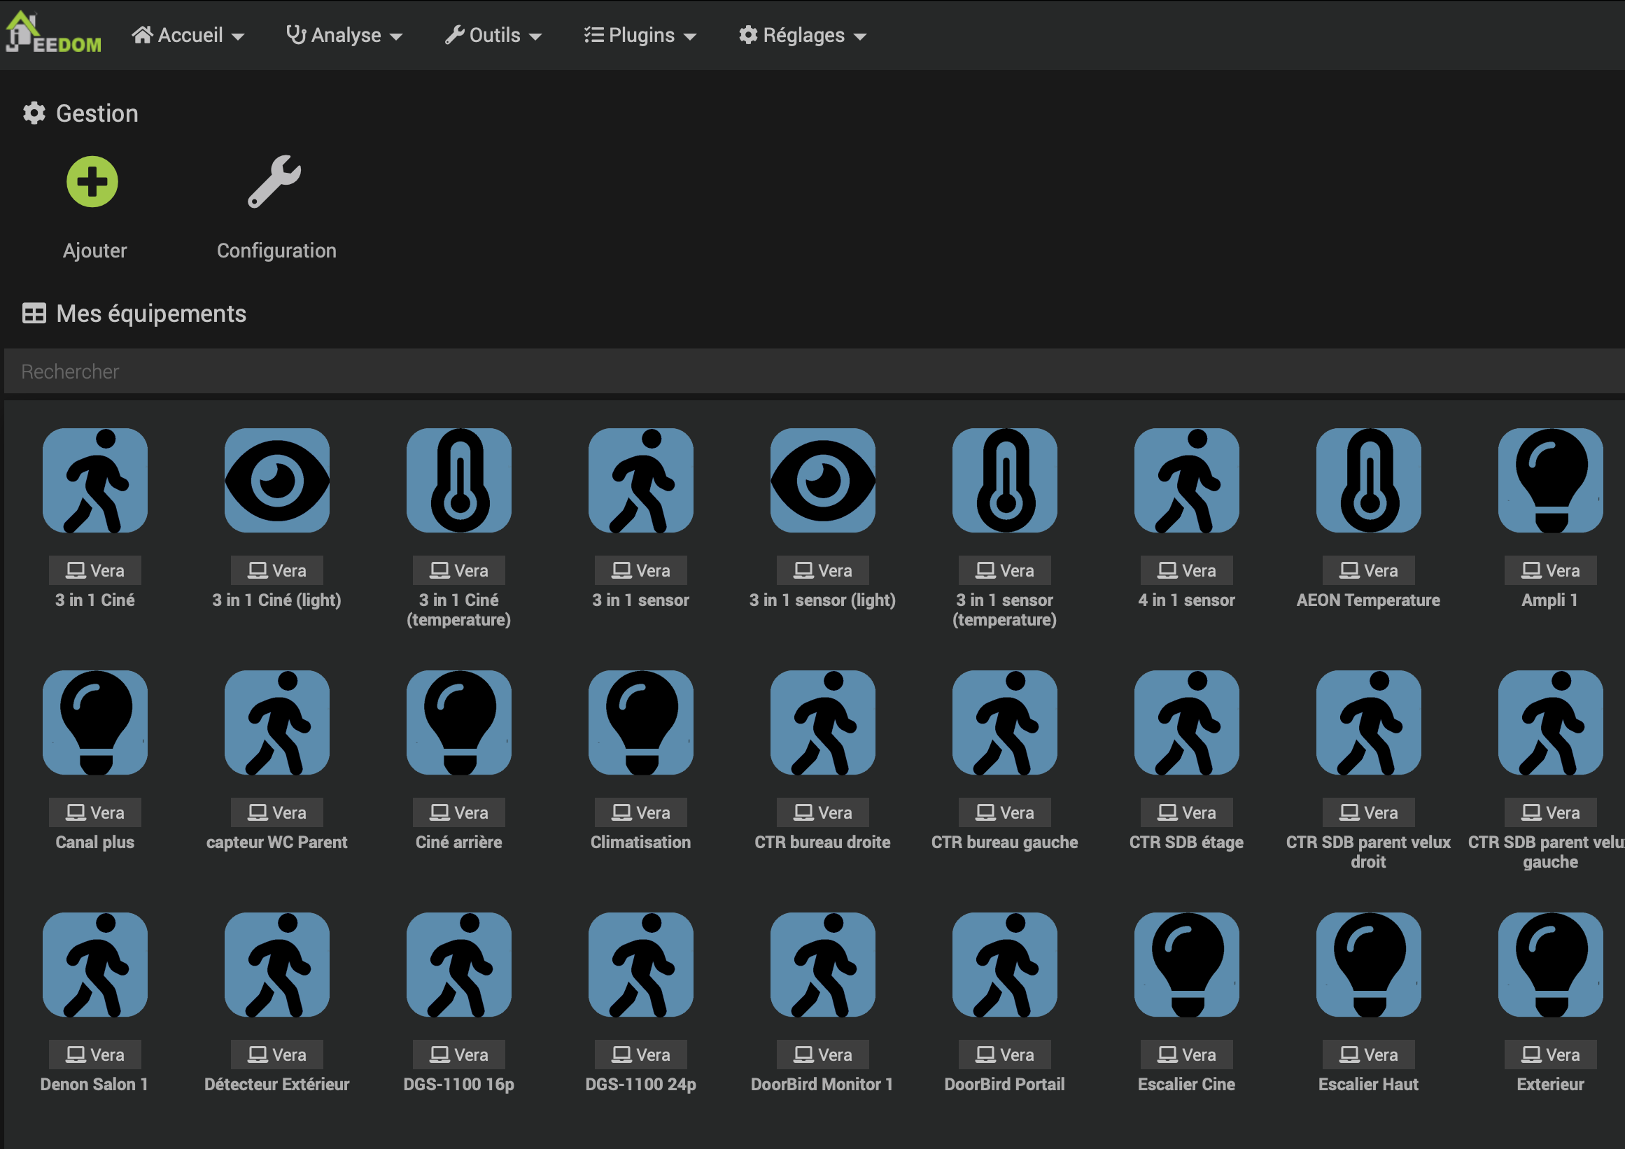The width and height of the screenshot is (1625, 1149).
Task: Click the Configuration wrench icon
Action: point(274,182)
